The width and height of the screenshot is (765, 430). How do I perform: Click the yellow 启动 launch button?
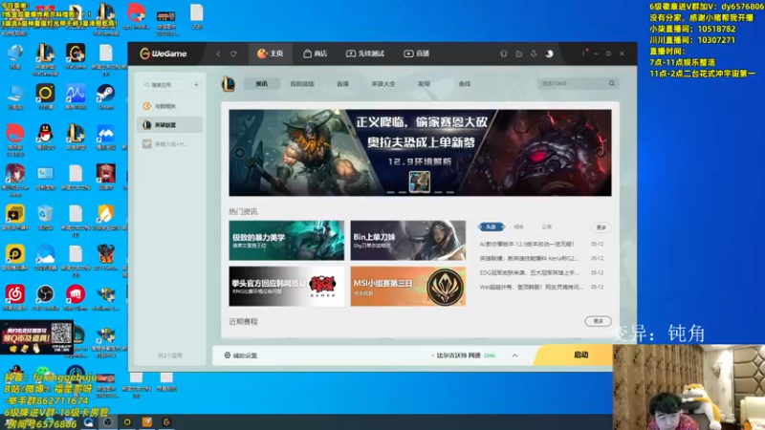tap(575, 355)
